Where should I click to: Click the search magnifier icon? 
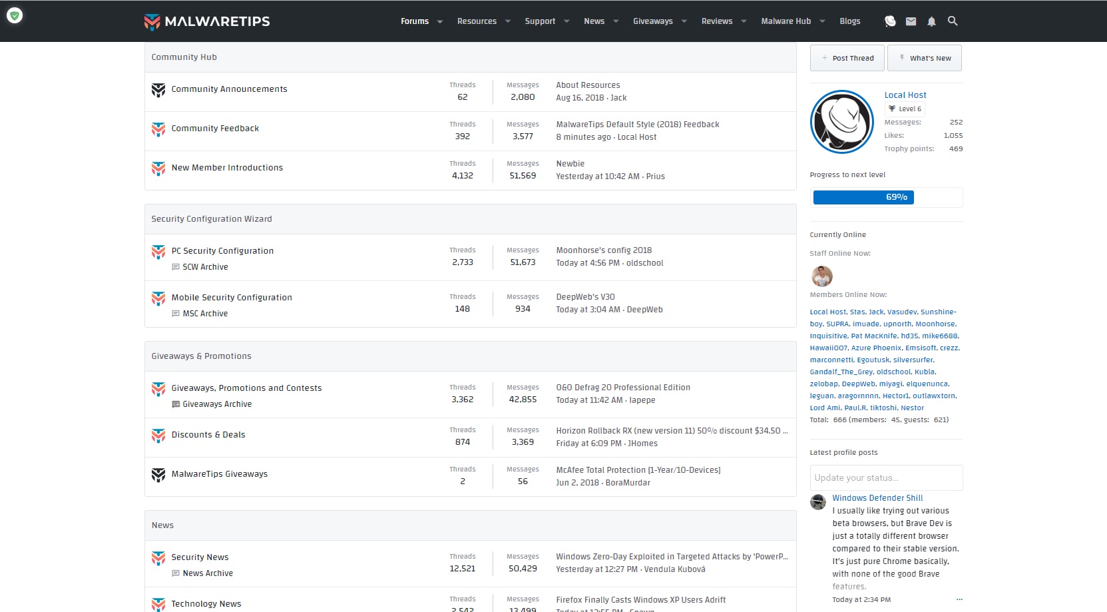(953, 21)
